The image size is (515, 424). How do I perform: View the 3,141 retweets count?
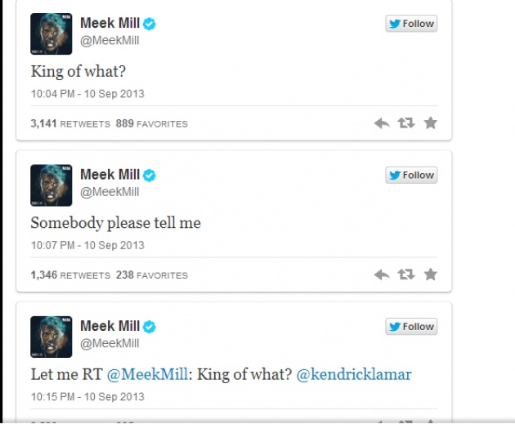point(70,123)
